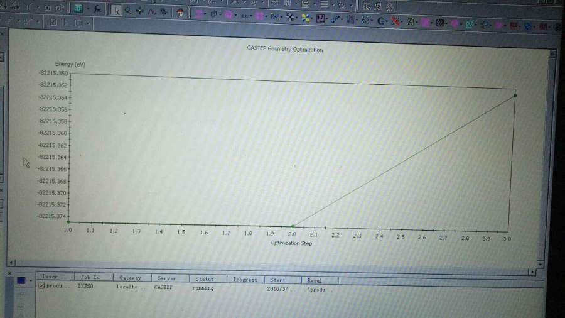Select the 3D Viewer selection arrow tool

pos(116,10)
